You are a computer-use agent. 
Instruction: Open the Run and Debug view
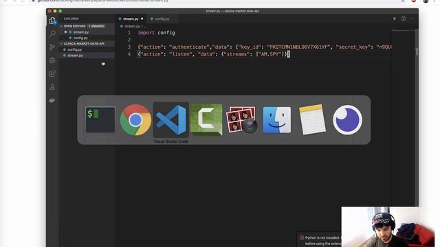52,60
